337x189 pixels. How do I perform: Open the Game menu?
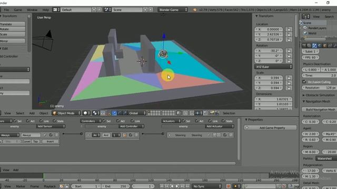click(18, 10)
